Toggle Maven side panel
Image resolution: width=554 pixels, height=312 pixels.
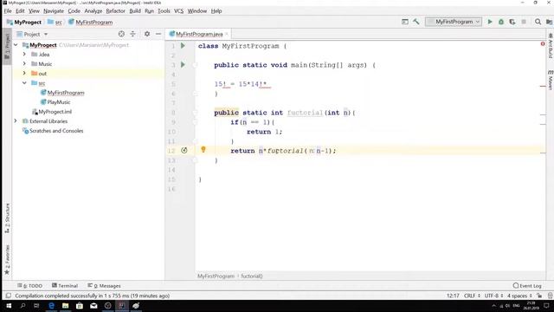click(551, 80)
